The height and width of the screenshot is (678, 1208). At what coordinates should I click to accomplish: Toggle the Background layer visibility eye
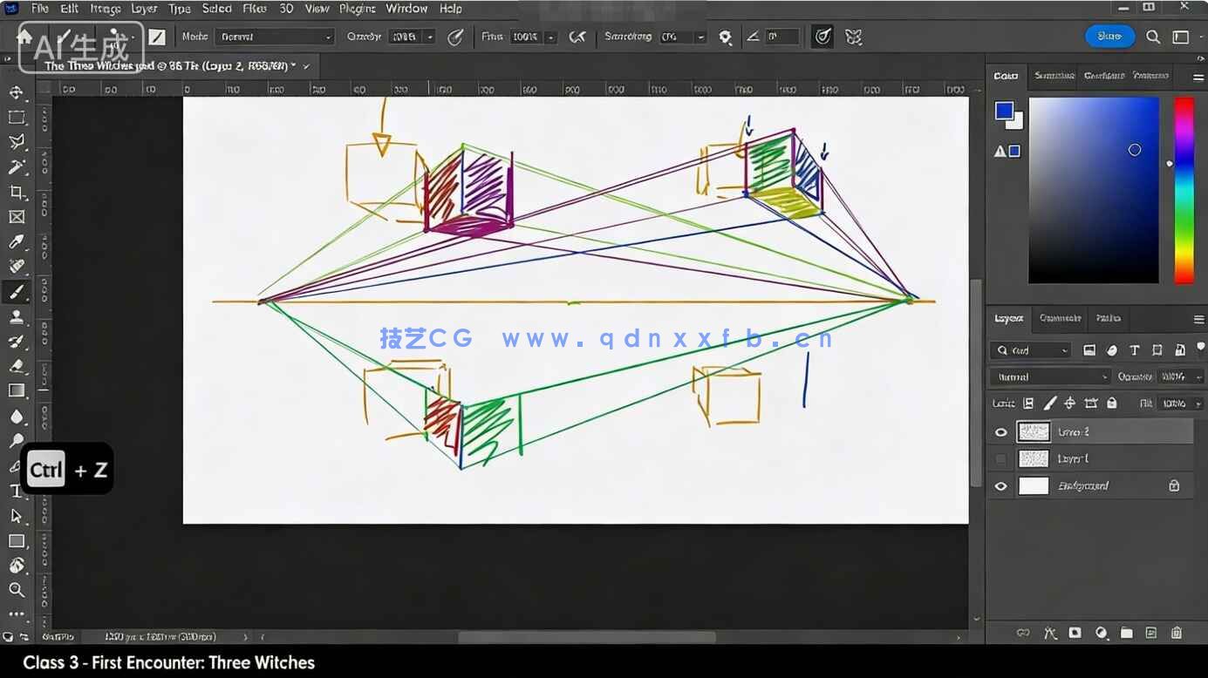1000,486
